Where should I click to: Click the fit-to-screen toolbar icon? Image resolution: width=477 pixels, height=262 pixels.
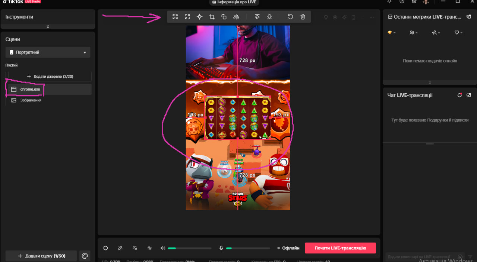pos(187,17)
